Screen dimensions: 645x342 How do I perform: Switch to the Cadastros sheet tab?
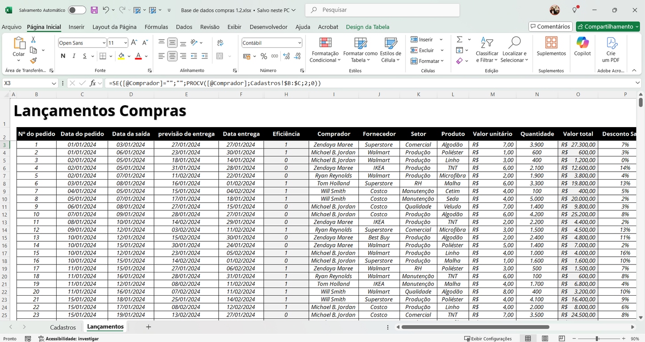click(63, 327)
